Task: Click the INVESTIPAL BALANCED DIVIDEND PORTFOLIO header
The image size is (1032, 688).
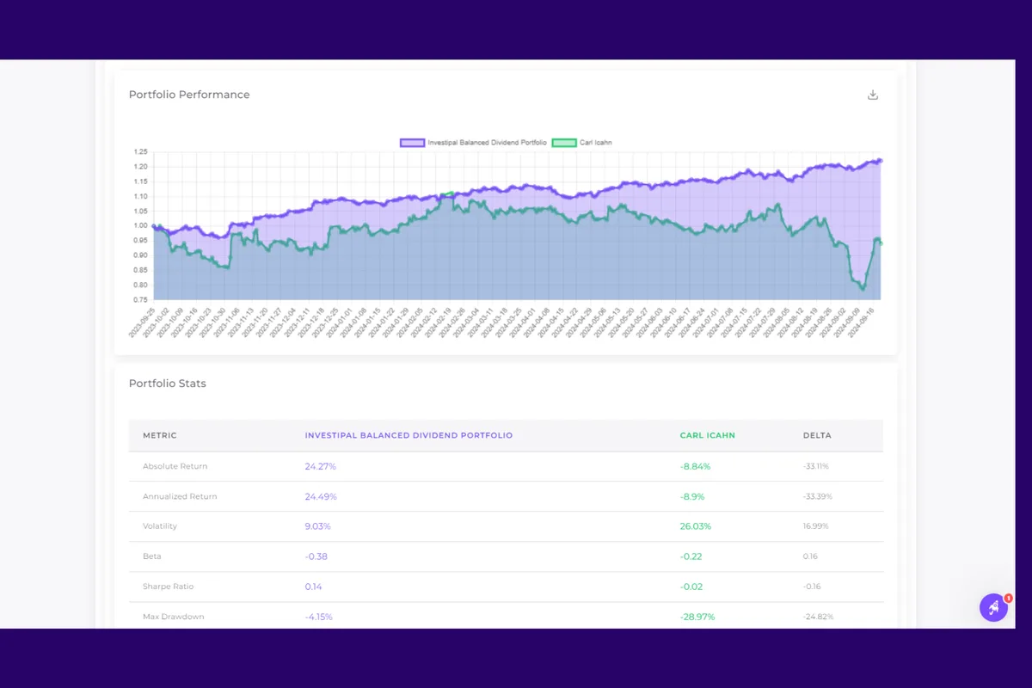Action: (408, 435)
